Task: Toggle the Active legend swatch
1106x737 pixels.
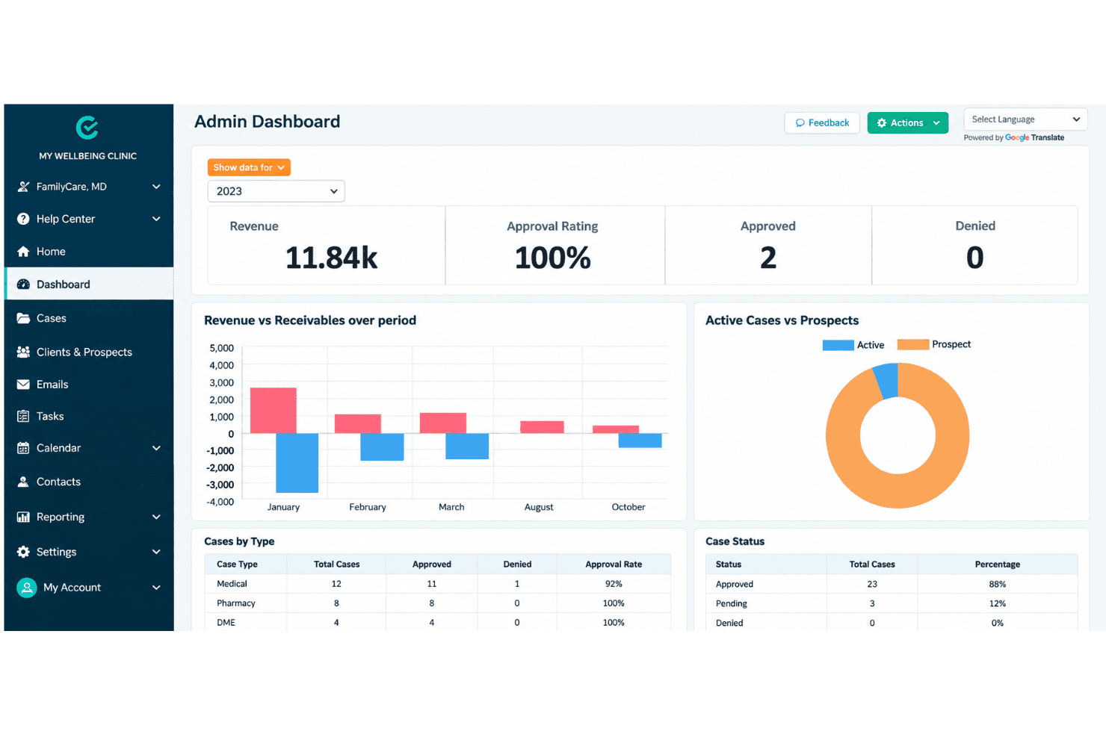Action: [838, 345]
